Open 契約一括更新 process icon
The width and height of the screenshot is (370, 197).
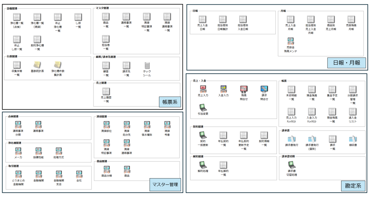tap(203, 135)
